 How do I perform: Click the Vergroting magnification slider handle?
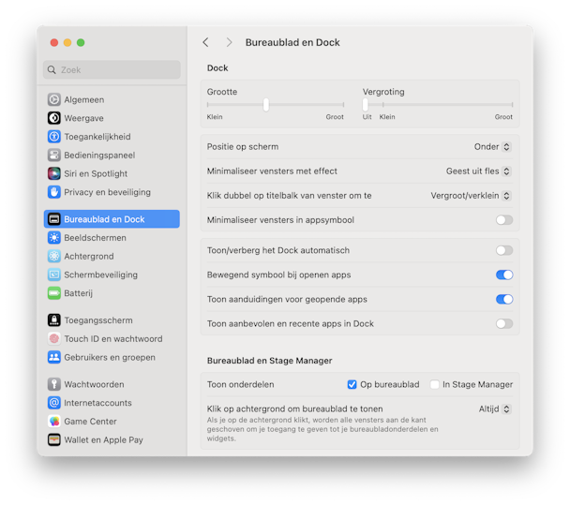(x=366, y=105)
